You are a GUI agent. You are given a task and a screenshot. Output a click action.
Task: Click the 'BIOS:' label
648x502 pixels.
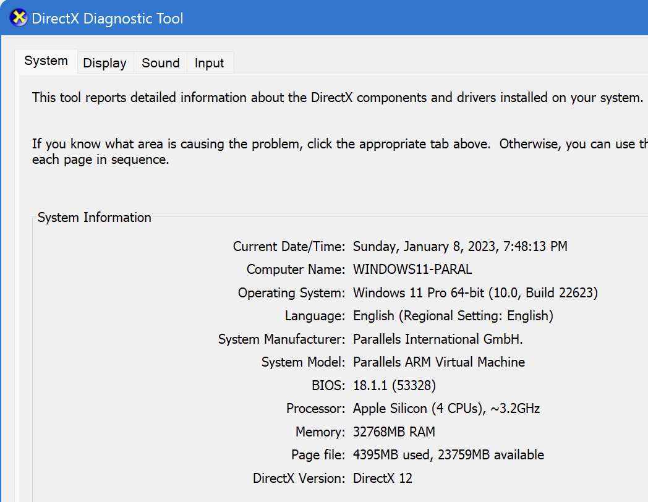coord(328,386)
